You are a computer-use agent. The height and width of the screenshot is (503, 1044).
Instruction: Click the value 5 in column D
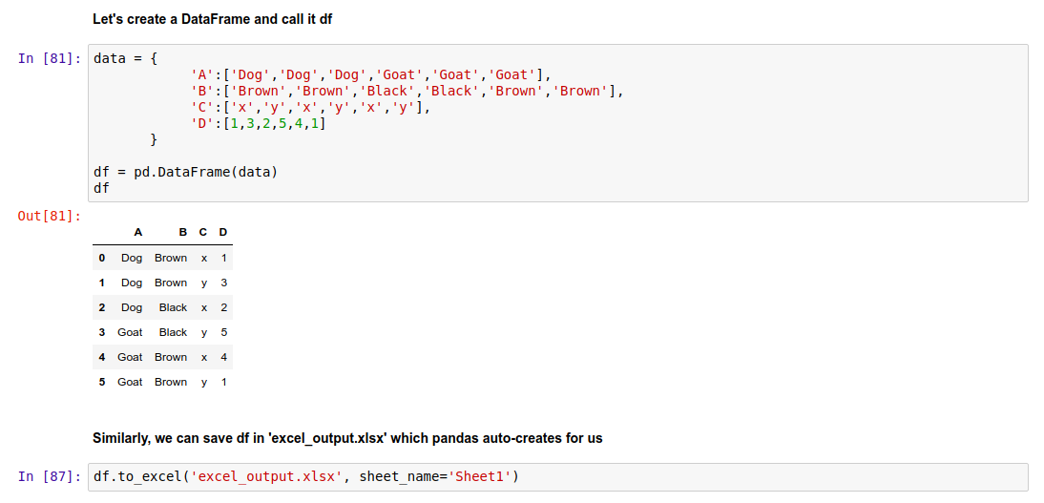[x=223, y=332]
